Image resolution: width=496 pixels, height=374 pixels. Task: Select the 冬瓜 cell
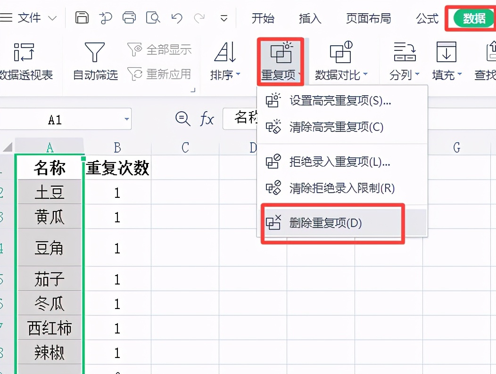tap(50, 303)
